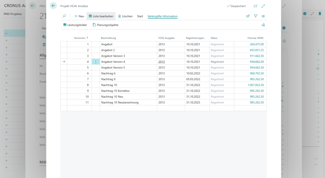Viewport: 325px width, 178px height.
Task: Pin the action bar with the pin icon
Action: click(263, 25)
